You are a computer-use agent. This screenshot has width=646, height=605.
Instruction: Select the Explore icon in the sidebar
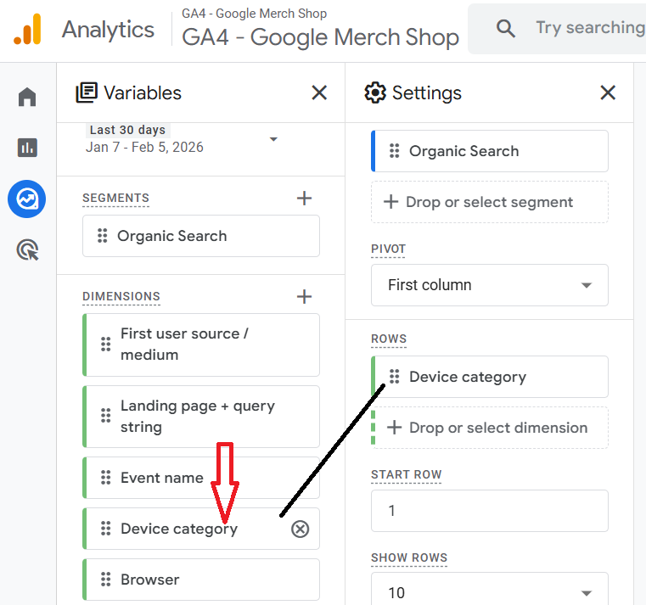27,199
